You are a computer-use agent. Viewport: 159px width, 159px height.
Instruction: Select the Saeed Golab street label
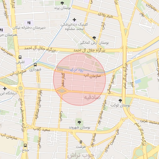pyautogui.click(x=42, y=129)
